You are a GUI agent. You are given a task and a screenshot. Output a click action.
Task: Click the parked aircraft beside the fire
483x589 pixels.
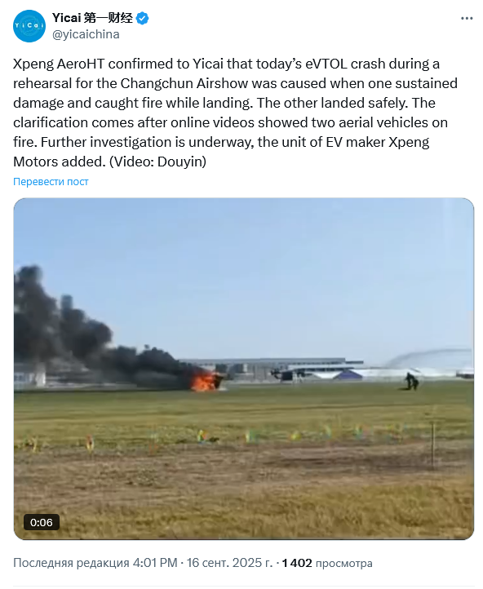284,374
